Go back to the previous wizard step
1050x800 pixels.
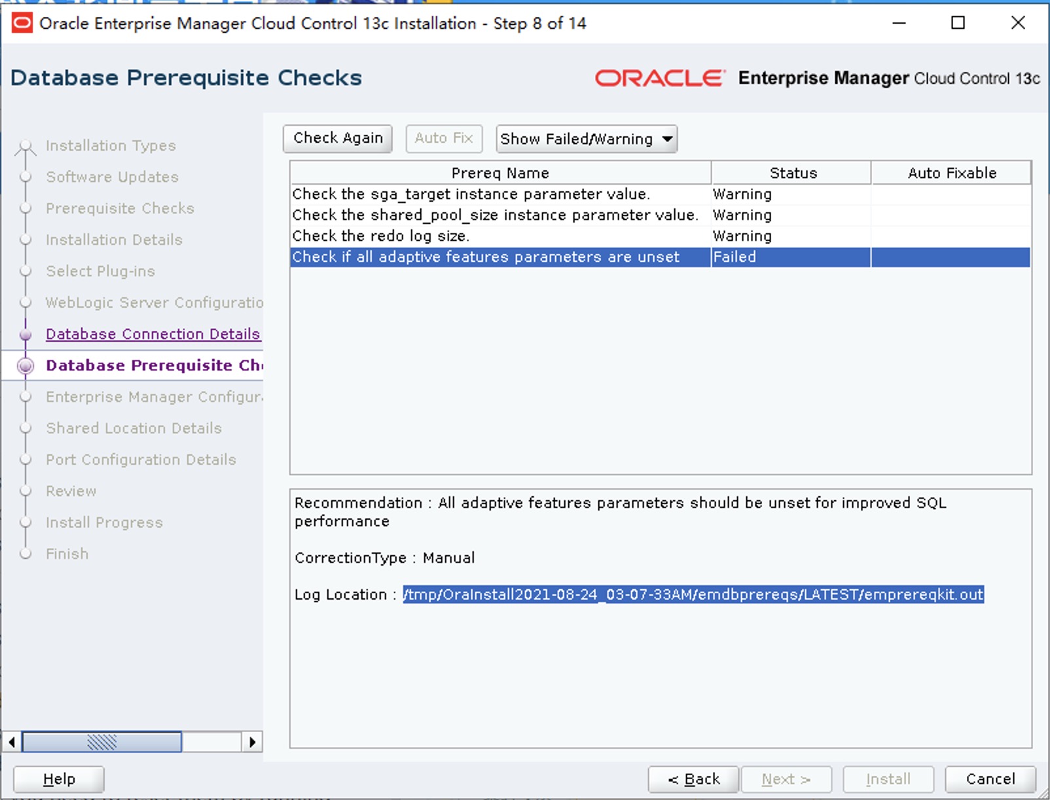(693, 779)
